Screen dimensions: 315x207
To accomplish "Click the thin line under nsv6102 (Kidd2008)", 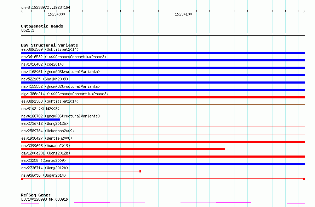I will [163, 112].
